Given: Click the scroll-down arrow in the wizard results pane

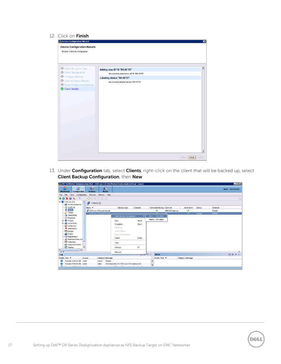Looking at the screenshot, I should click(x=203, y=151).
